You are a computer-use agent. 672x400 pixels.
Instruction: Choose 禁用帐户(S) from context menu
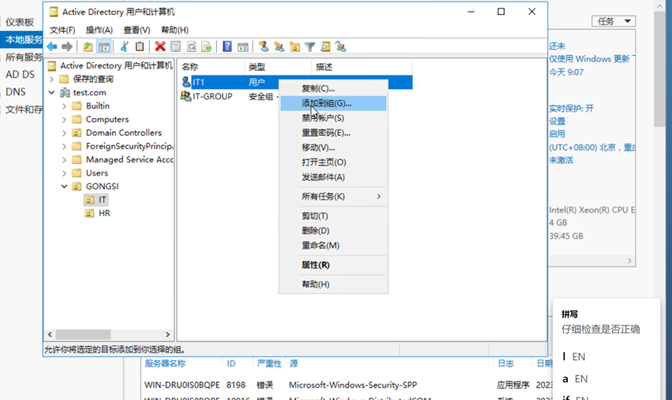(333, 118)
